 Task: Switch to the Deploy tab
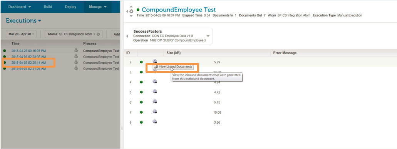[x=70, y=7]
